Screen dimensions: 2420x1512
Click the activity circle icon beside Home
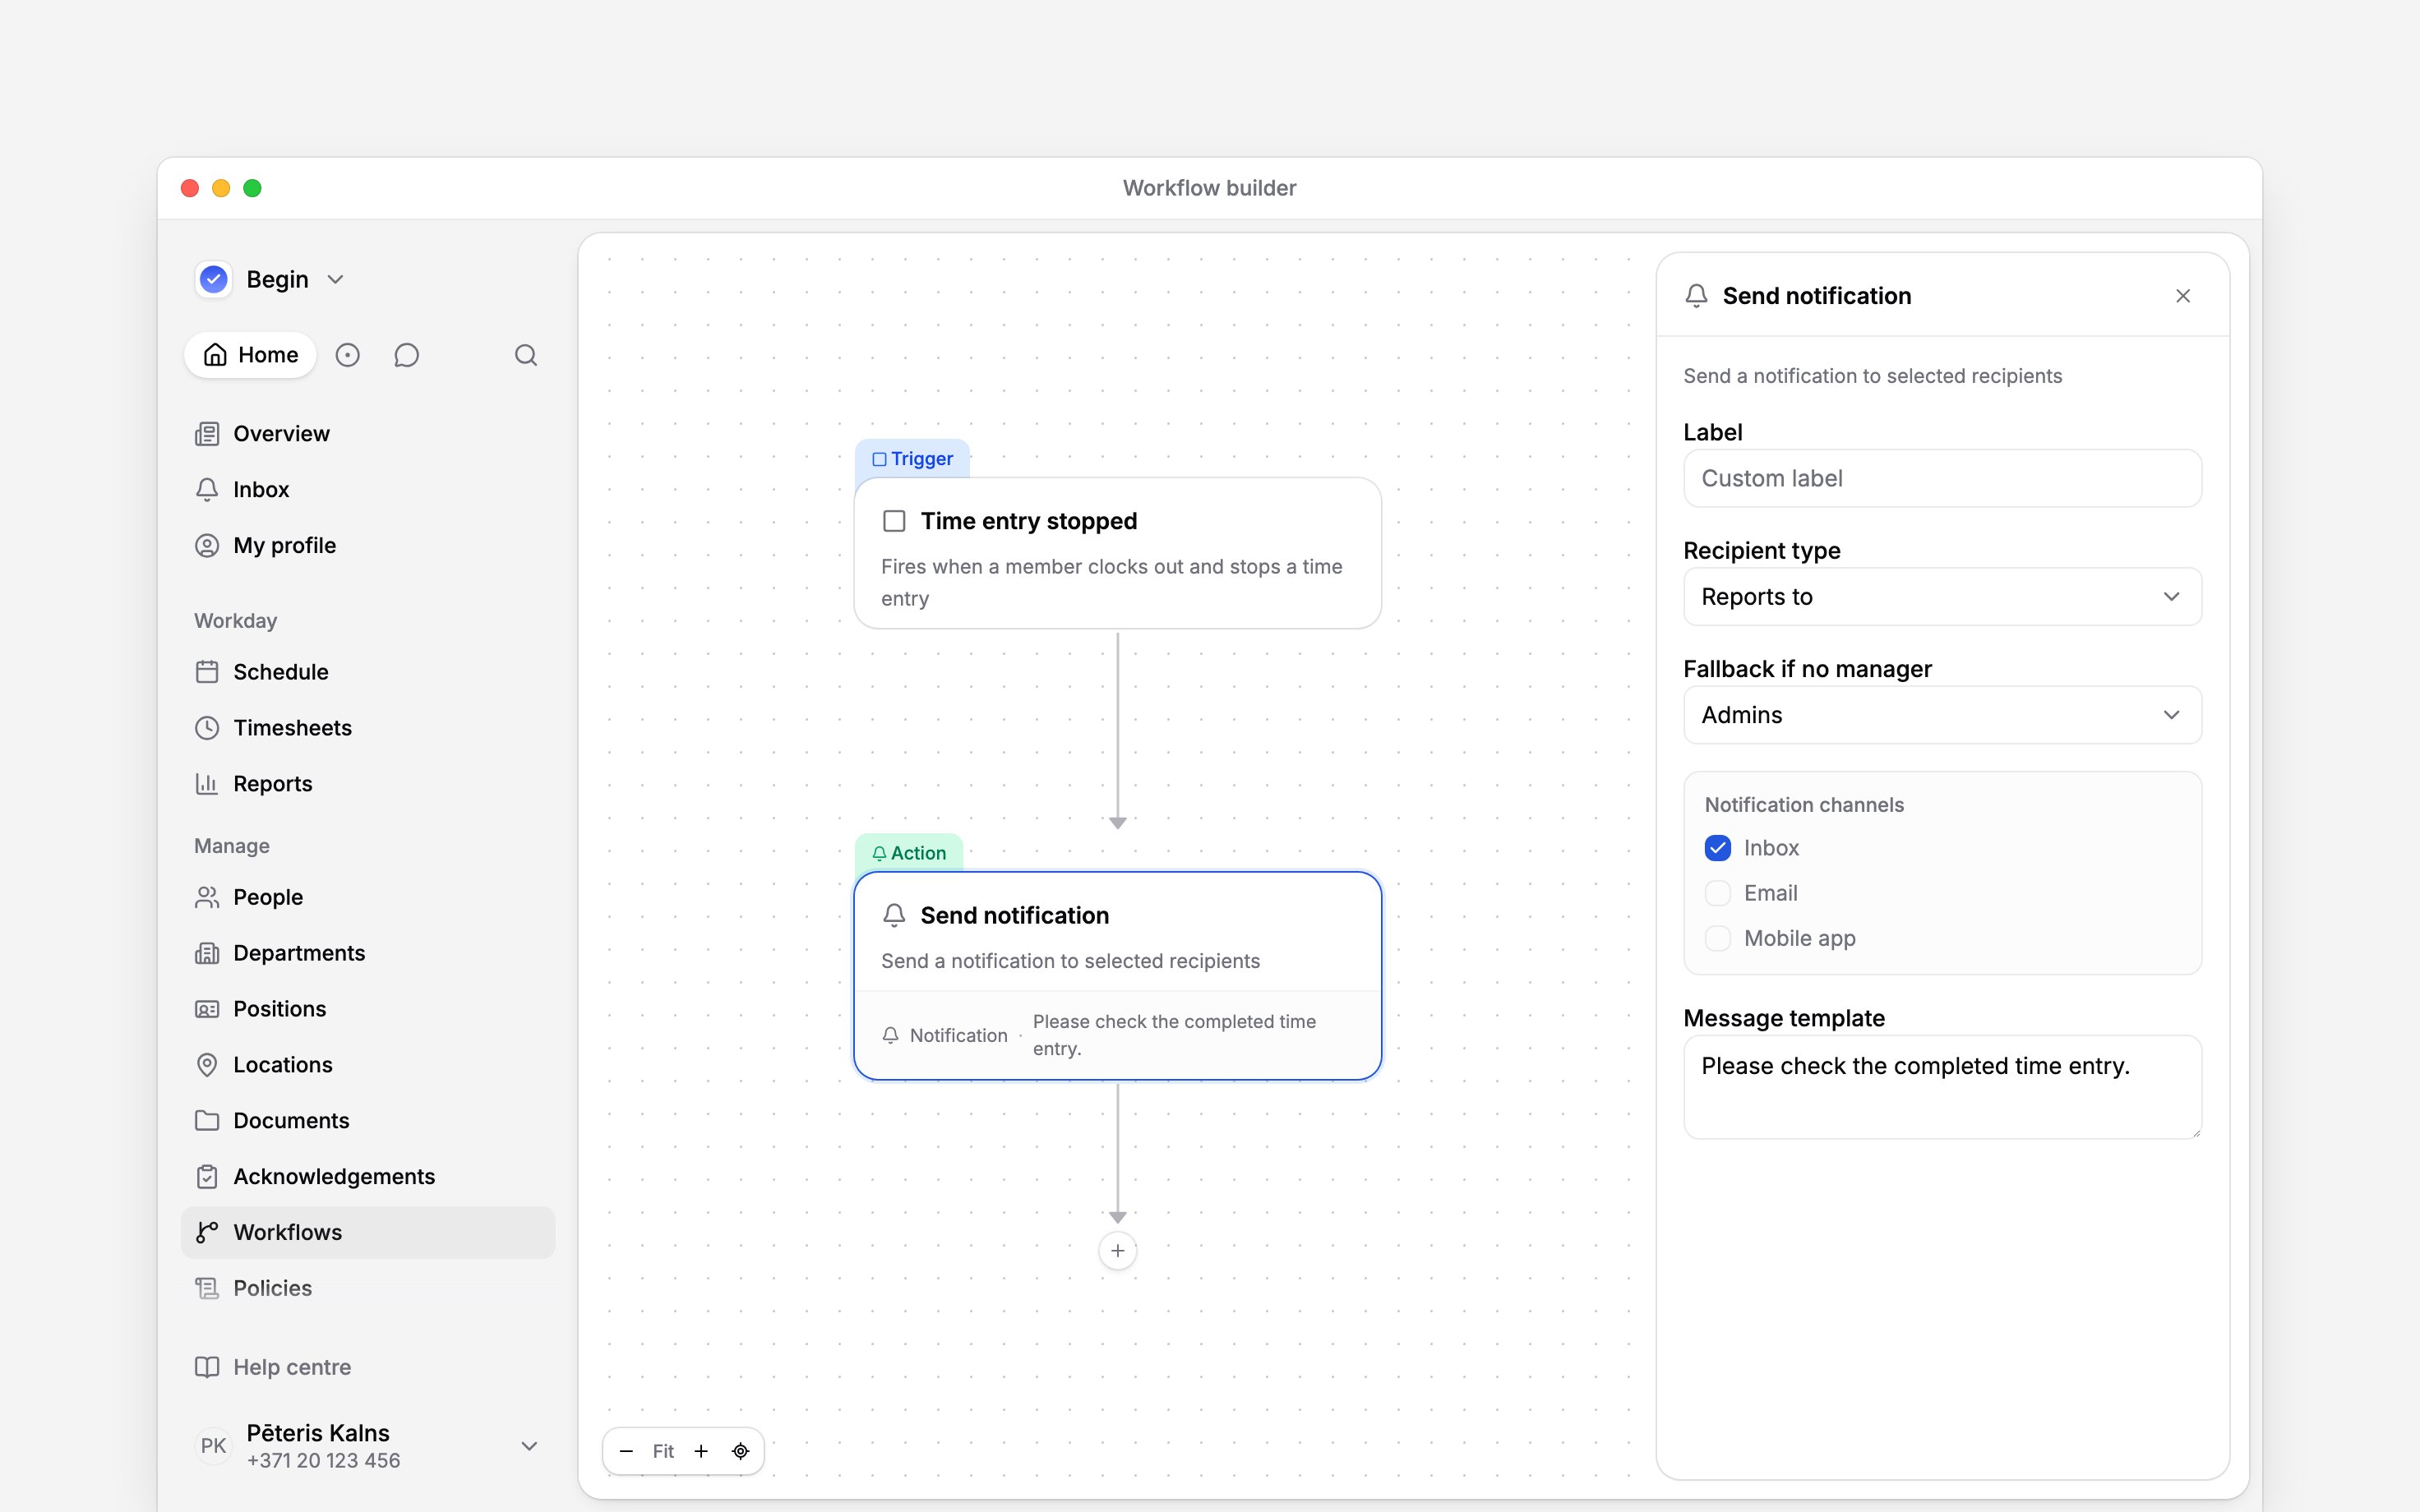click(347, 355)
